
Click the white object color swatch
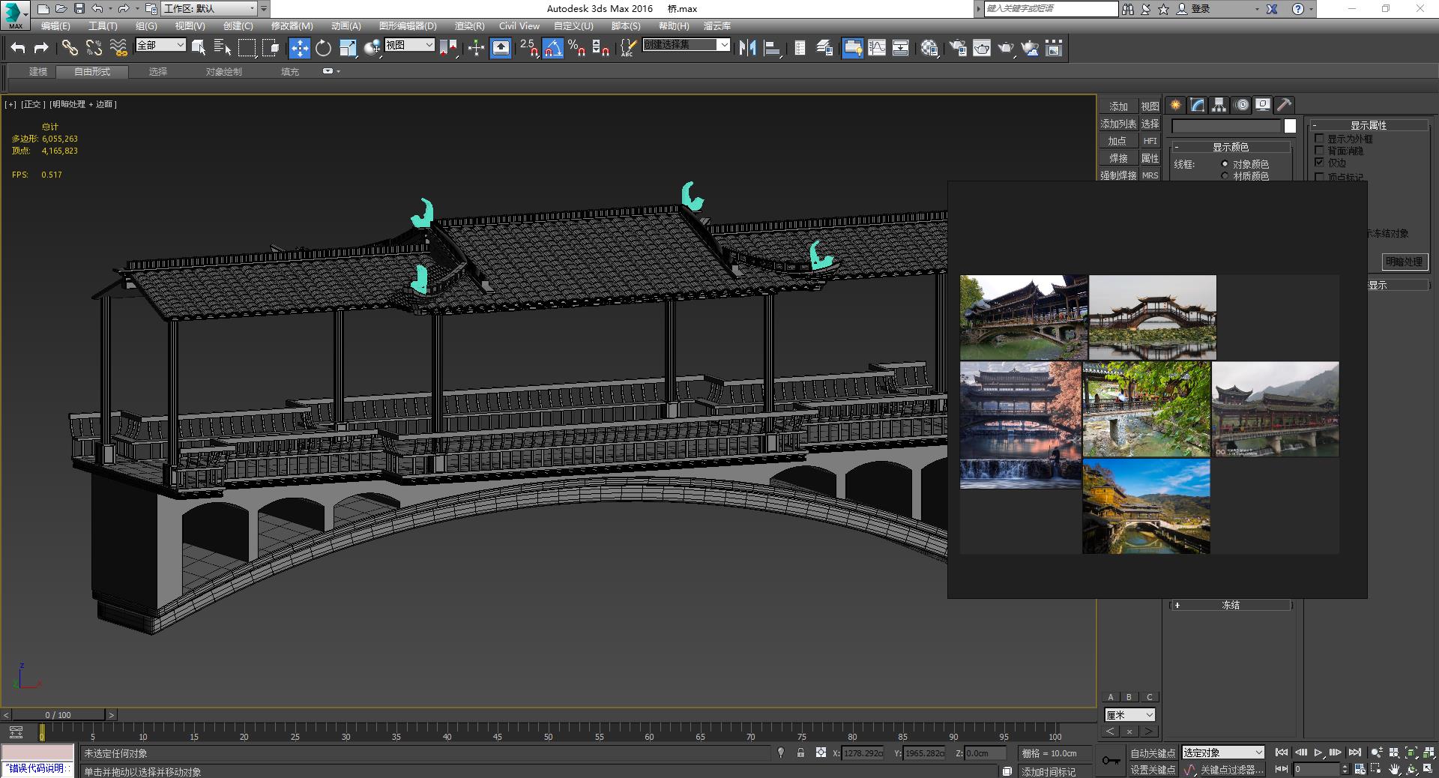[x=1290, y=126]
